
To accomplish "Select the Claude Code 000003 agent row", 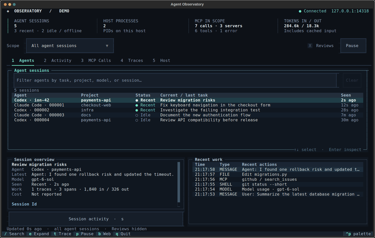I will pos(187,115).
